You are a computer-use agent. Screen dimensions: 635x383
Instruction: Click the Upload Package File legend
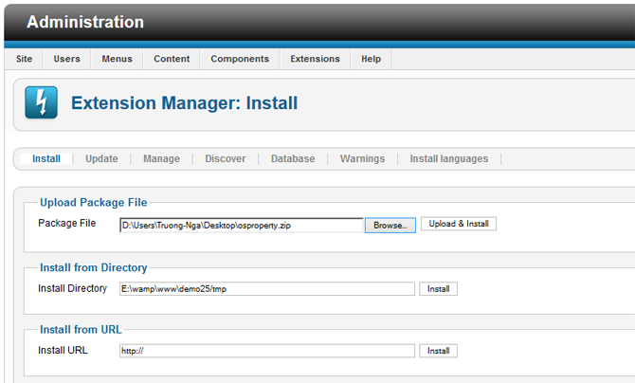94,202
